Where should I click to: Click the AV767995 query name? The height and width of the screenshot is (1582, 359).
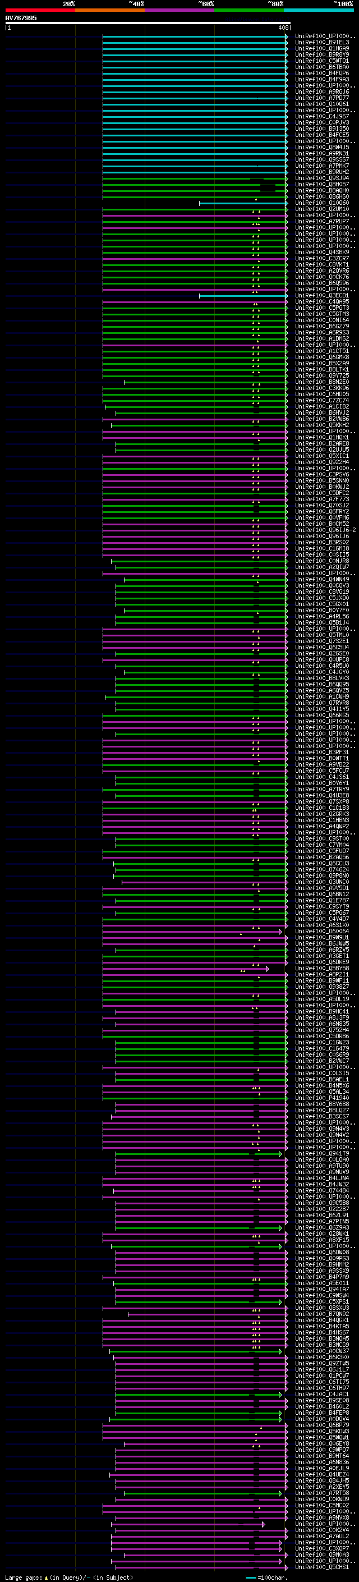point(21,18)
